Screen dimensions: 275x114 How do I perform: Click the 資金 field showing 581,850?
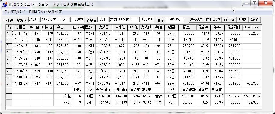point(174,19)
